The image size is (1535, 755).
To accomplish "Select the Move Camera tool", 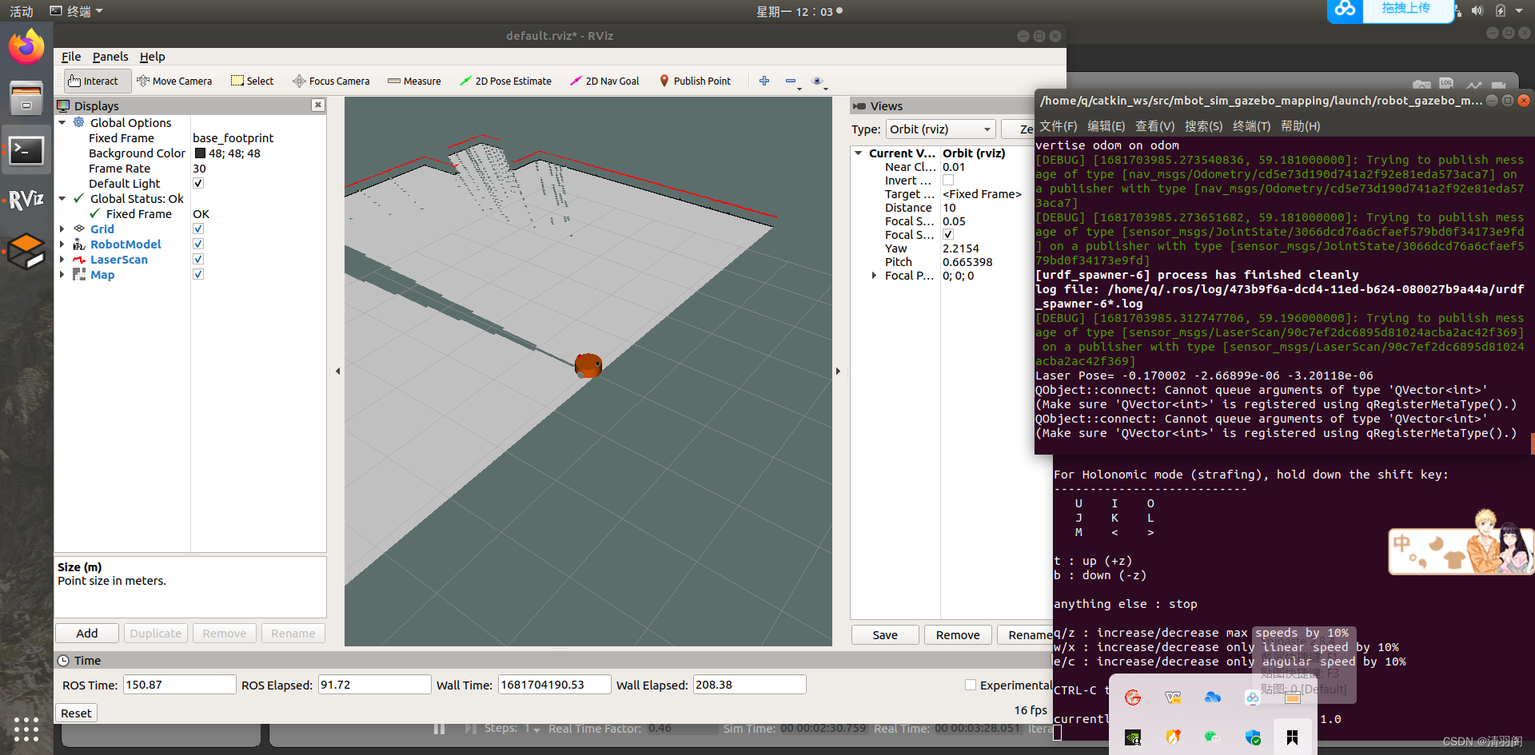I will point(174,81).
